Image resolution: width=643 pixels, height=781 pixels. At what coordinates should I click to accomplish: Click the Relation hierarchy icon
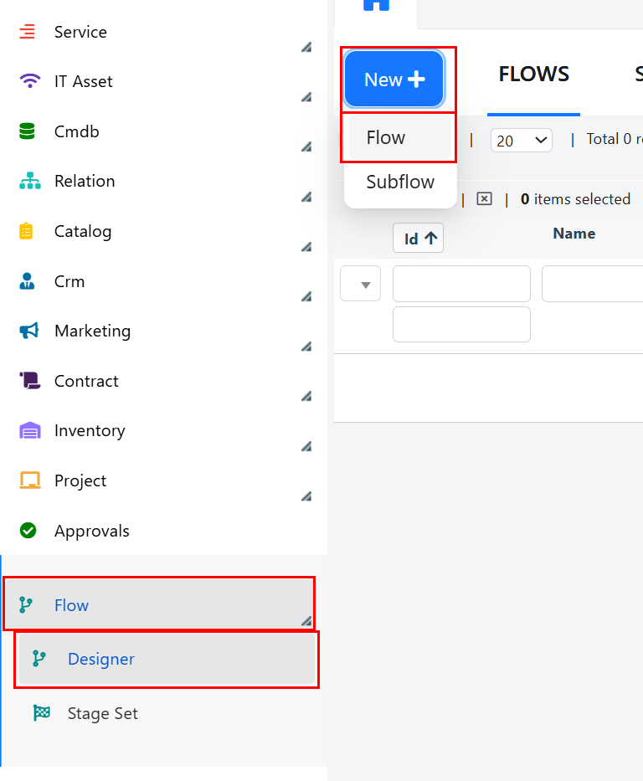click(x=30, y=181)
